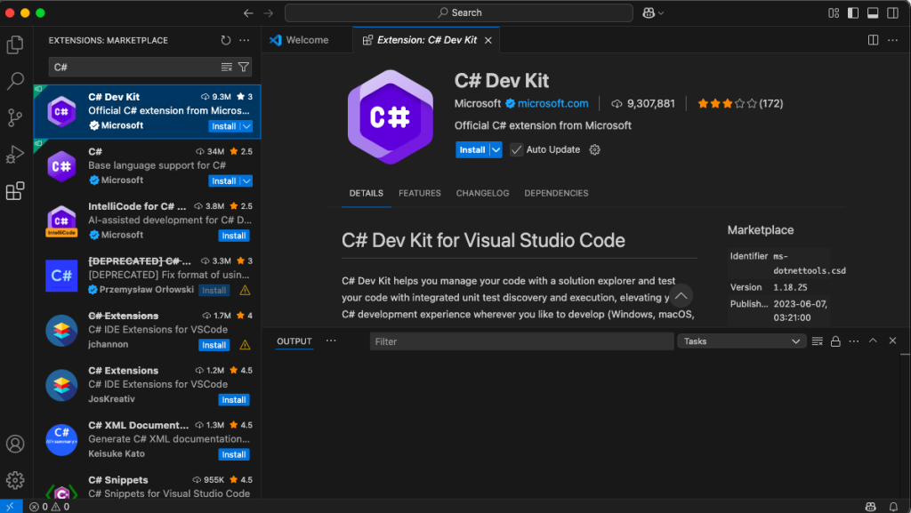Screen dimensions: 911x513
Task: Clear extensions search results
Action: (x=227, y=68)
